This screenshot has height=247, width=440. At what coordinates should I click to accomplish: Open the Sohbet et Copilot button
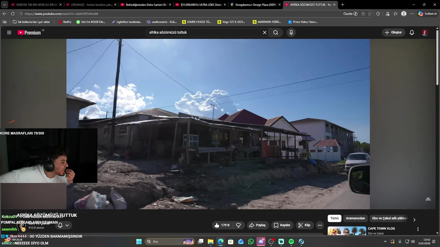point(427,14)
